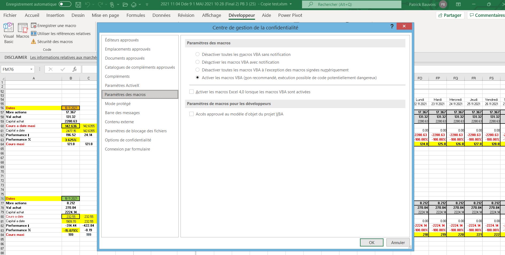The height and width of the screenshot is (255, 505).
Task: Check Accès approuvé au modèle d'objet VBA
Action: pyautogui.click(x=191, y=114)
